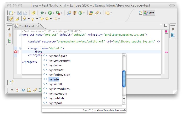Click the Save toolbar icon

(x=20, y=13)
